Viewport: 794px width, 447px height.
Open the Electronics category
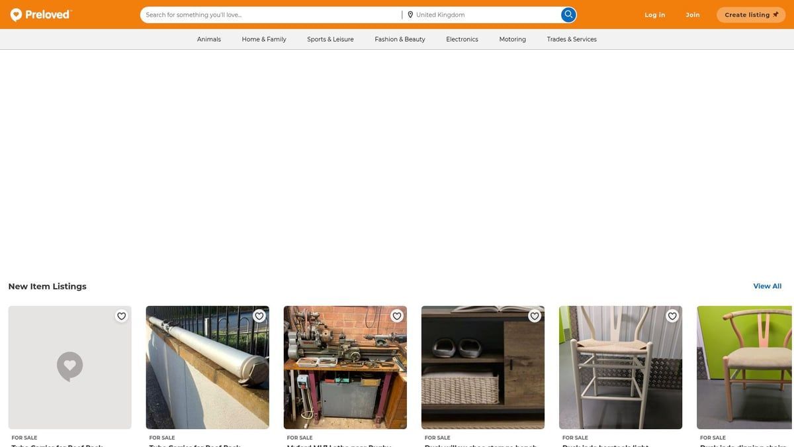pos(463,38)
